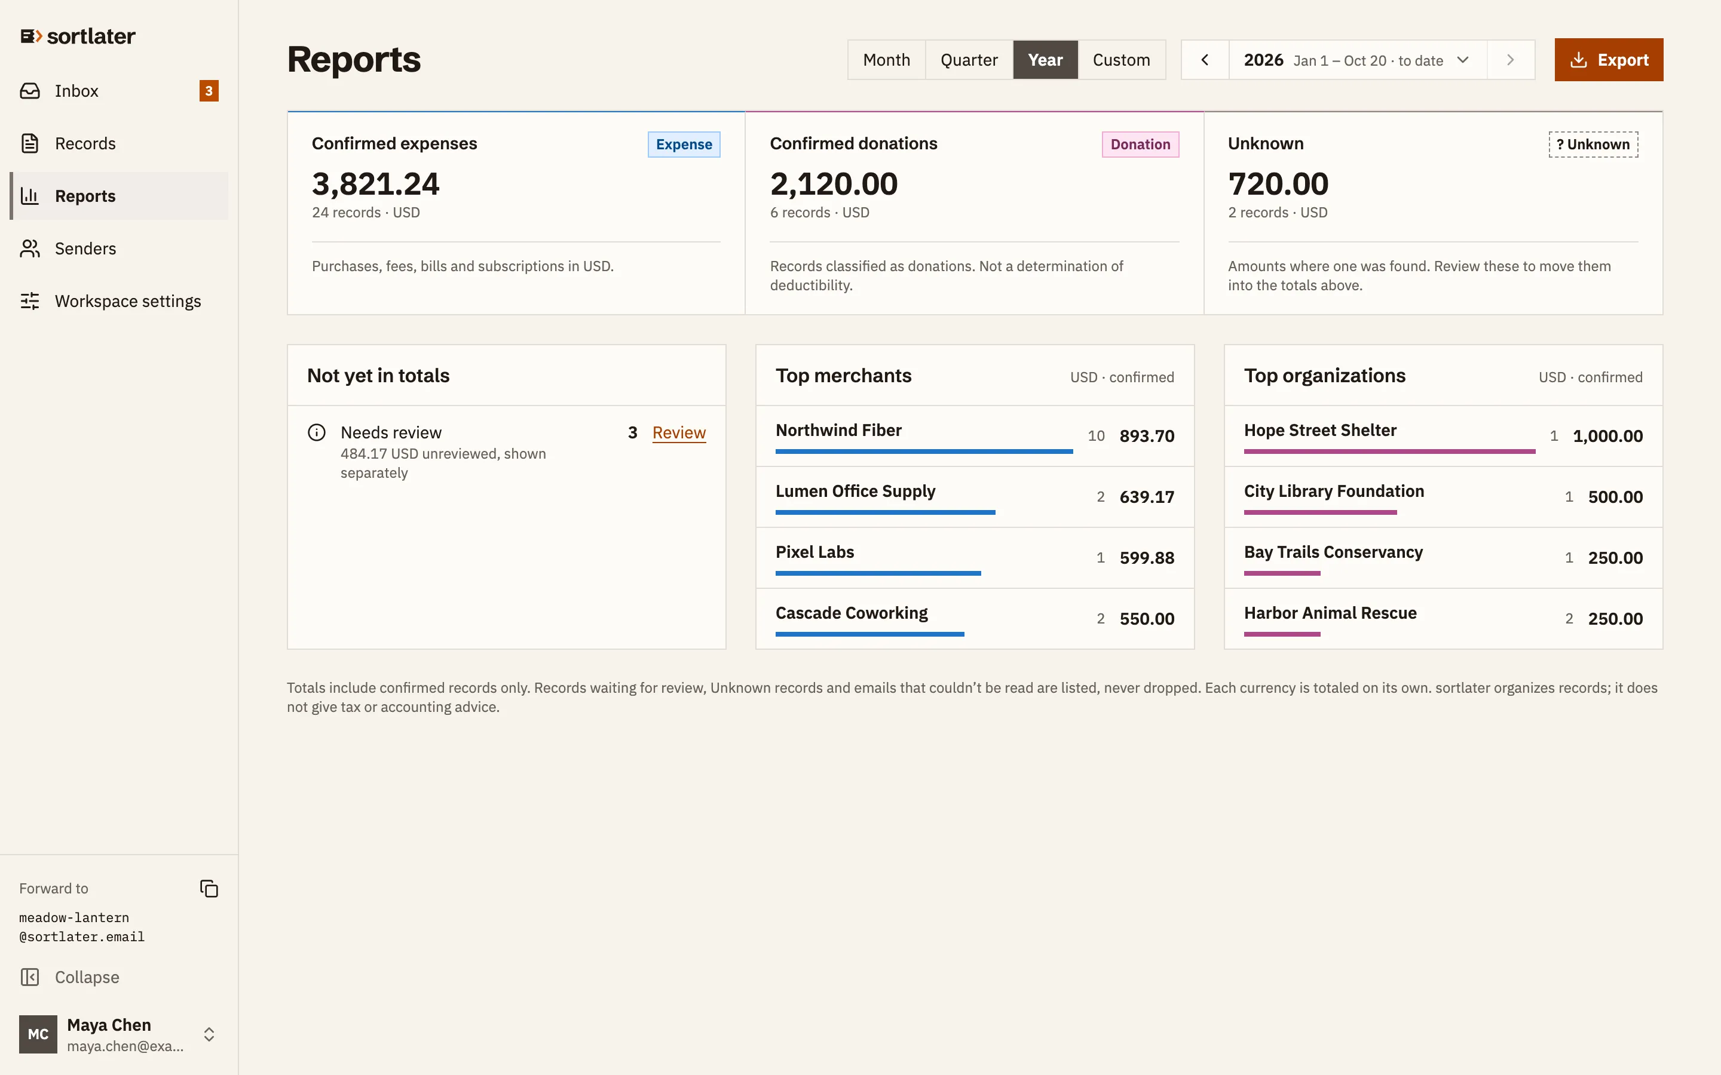Select the Hope Street Shelter row

point(1443,436)
